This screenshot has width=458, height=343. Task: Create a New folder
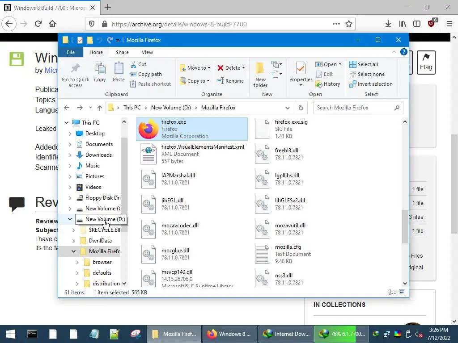point(260,75)
